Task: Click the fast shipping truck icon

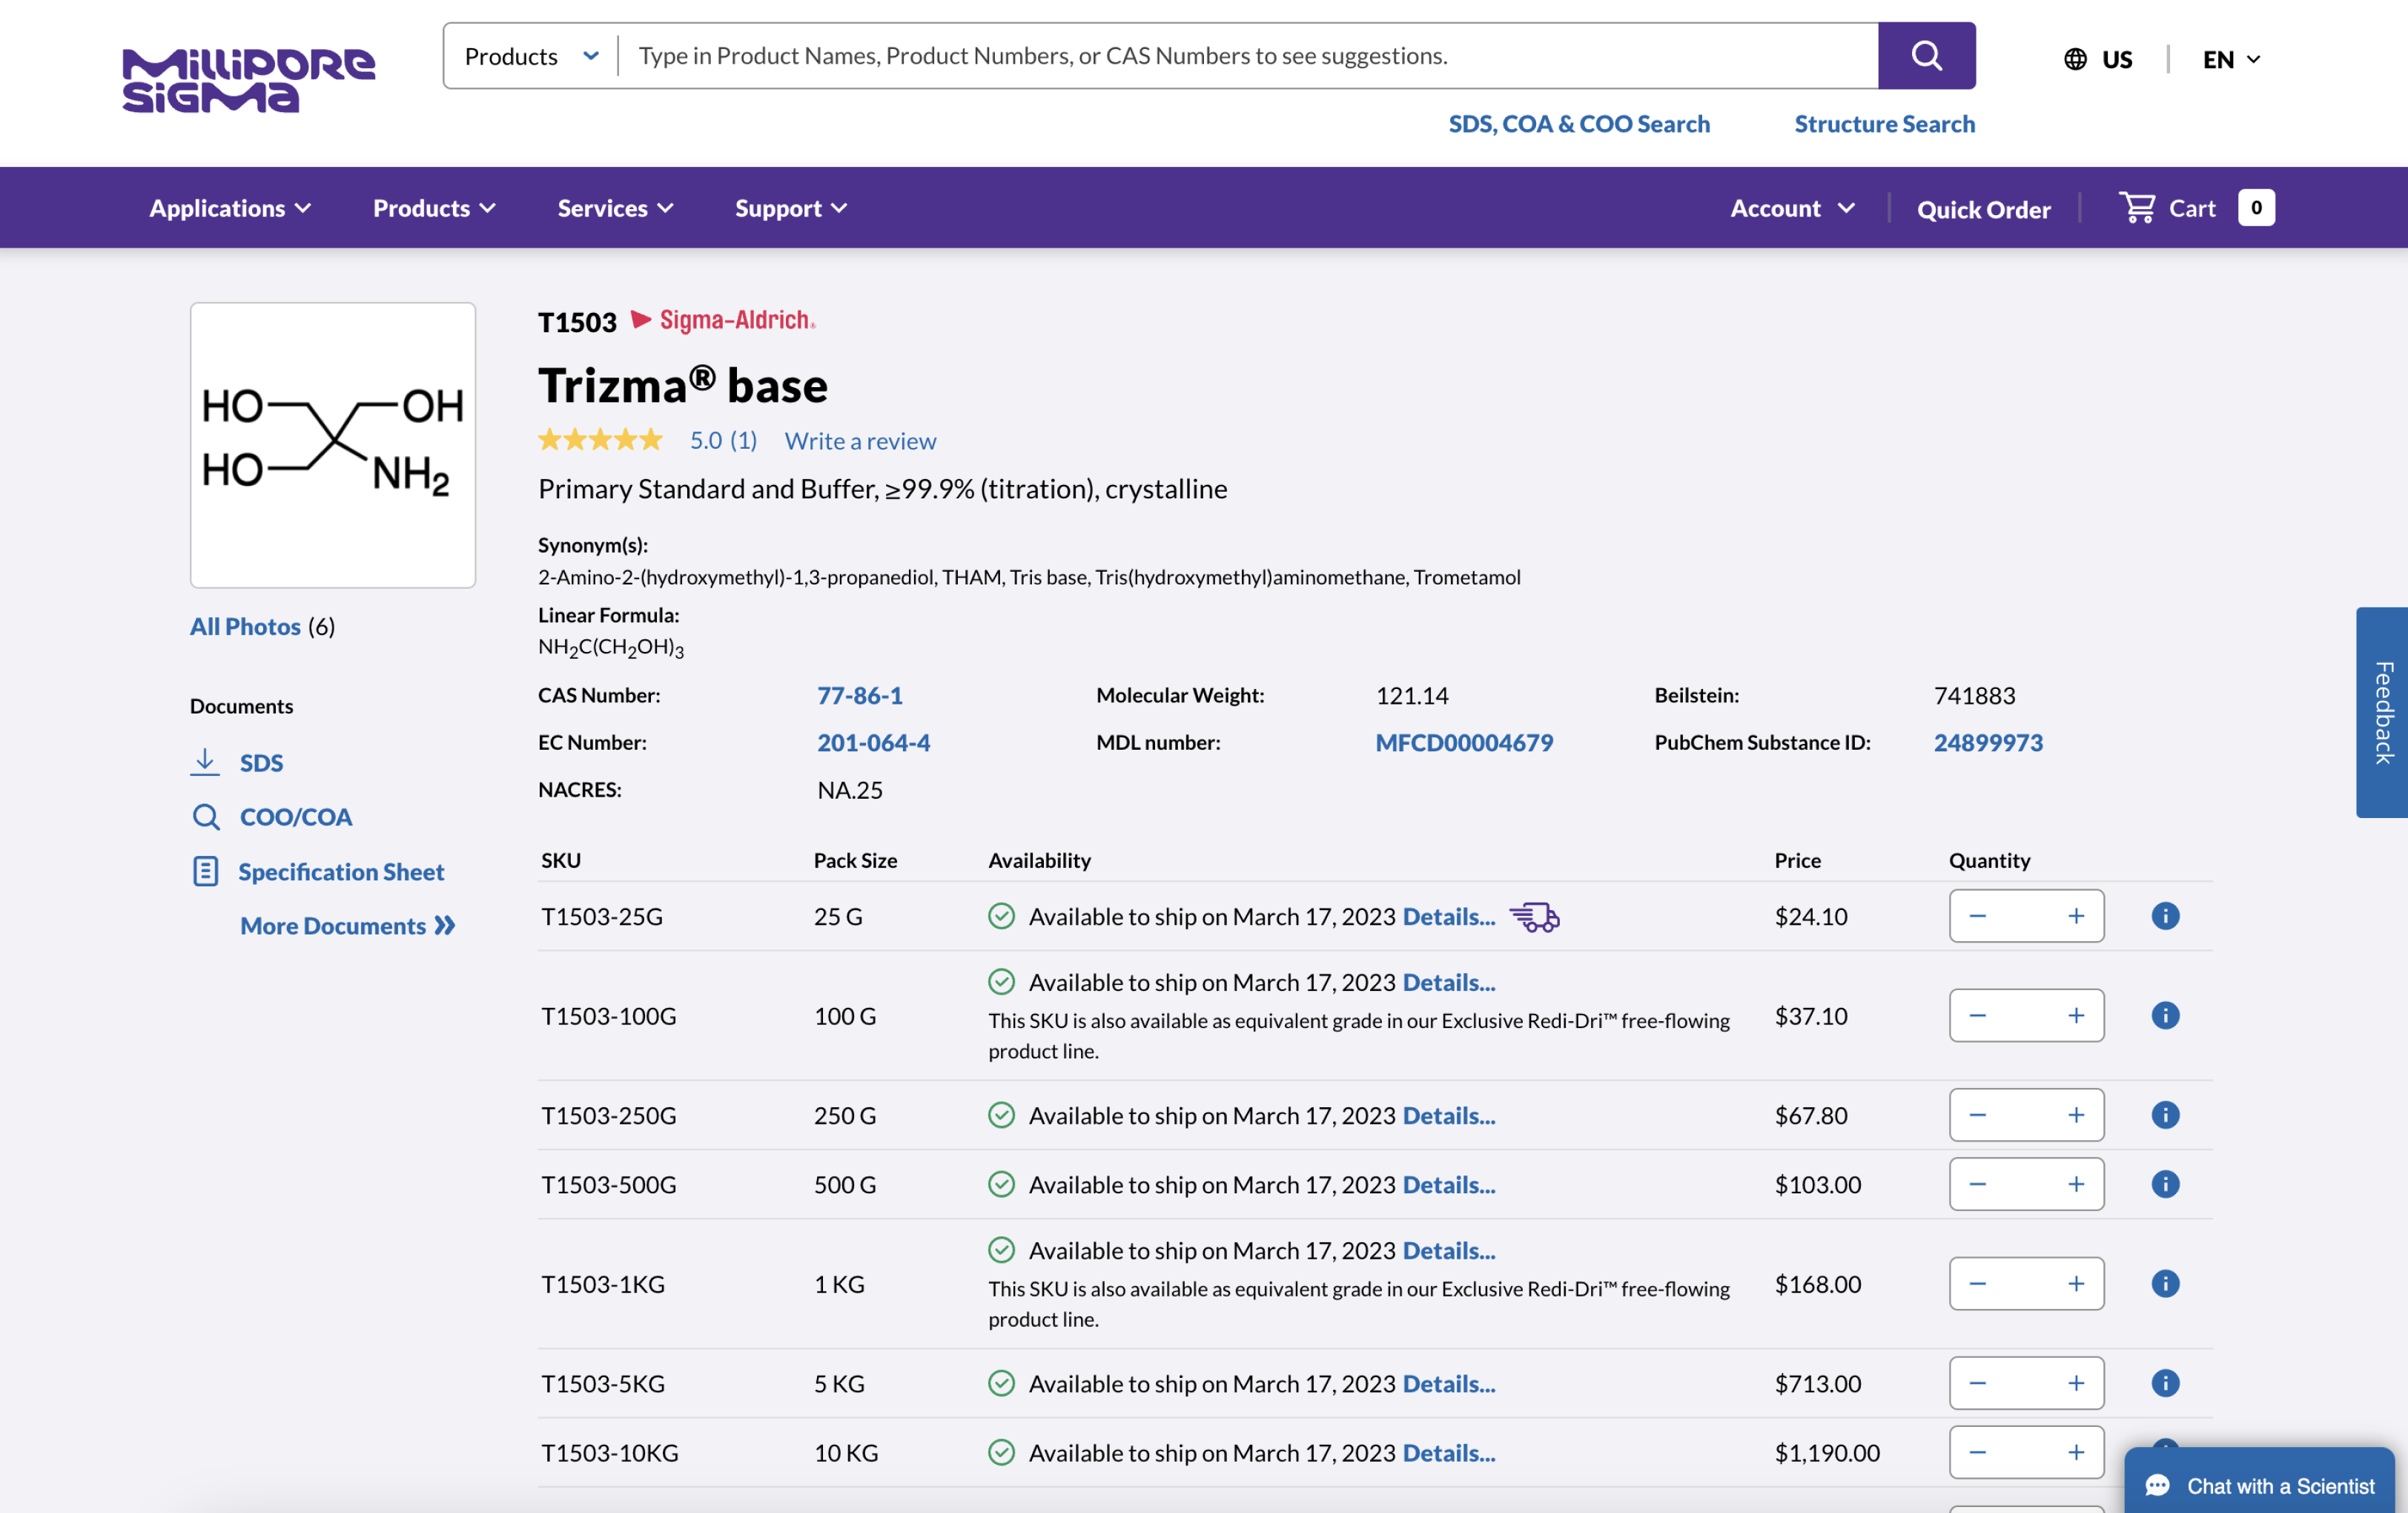Action: [x=1534, y=917]
